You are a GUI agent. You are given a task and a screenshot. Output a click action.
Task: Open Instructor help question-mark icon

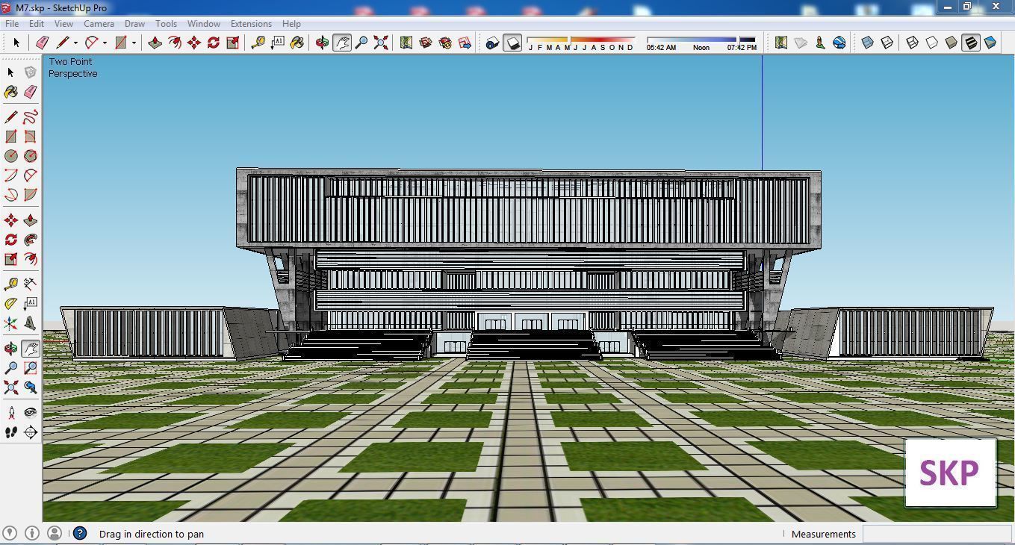[80, 533]
